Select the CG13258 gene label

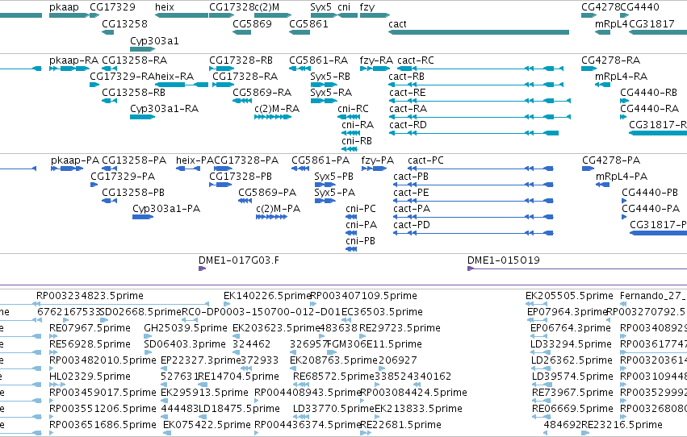tap(124, 24)
